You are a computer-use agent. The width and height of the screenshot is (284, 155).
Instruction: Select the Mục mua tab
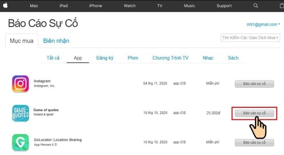coord(22,41)
